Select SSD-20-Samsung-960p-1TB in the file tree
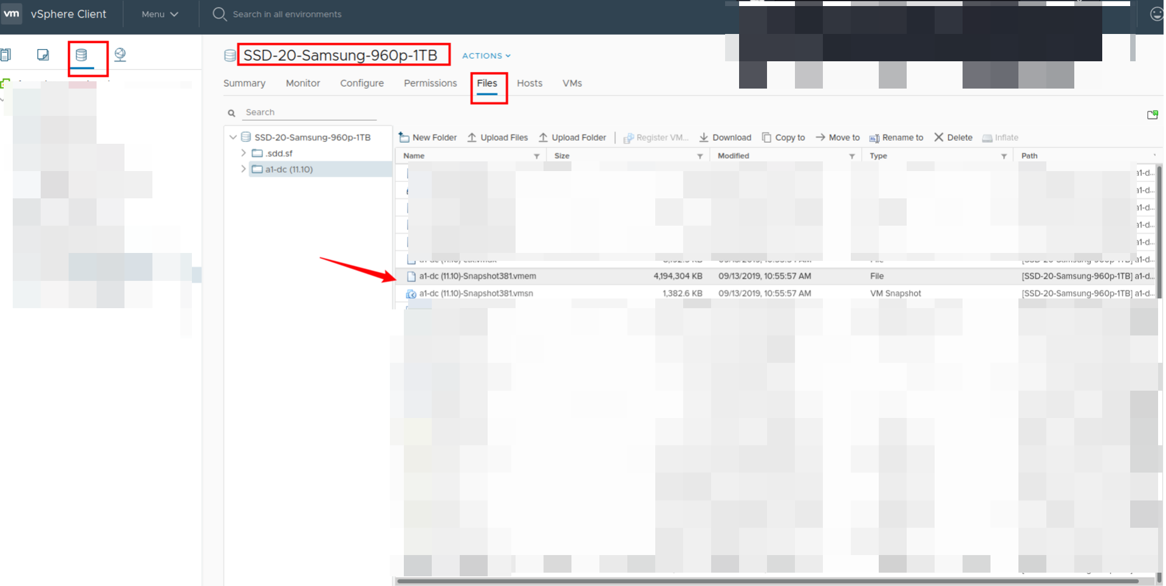The image size is (1166, 586). 313,137
